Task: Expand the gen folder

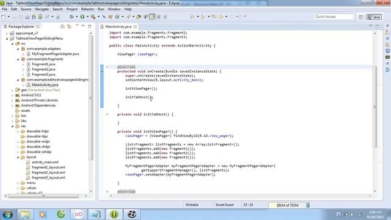Action: (12, 90)
